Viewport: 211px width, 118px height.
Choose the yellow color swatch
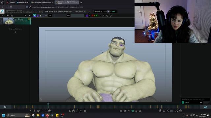(x=95, y=16)
